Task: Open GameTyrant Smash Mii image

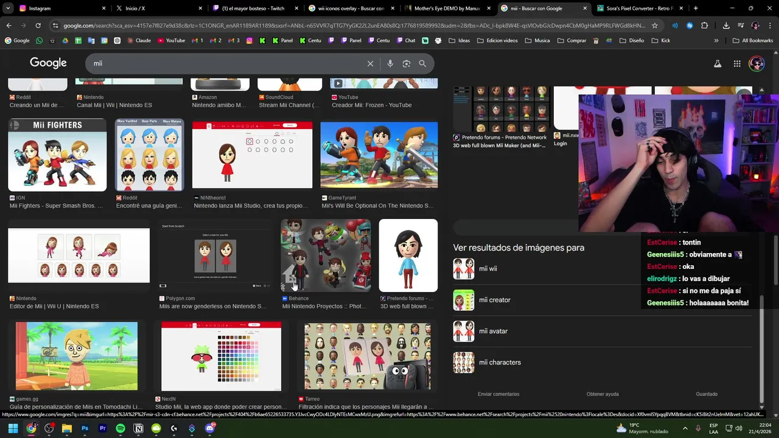Action: pyautogui.click(x=379, y=155)
